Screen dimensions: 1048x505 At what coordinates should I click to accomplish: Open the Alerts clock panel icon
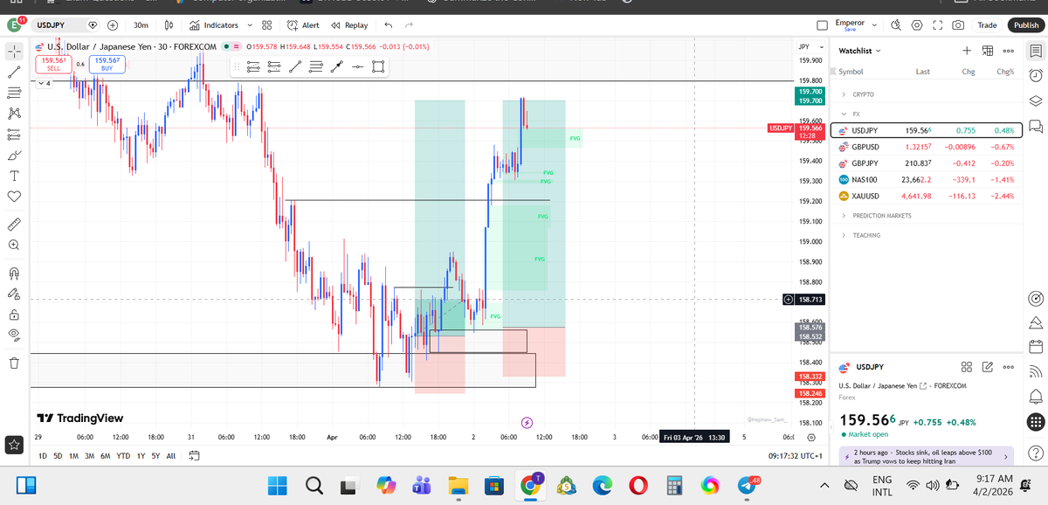click(1036, 75)
